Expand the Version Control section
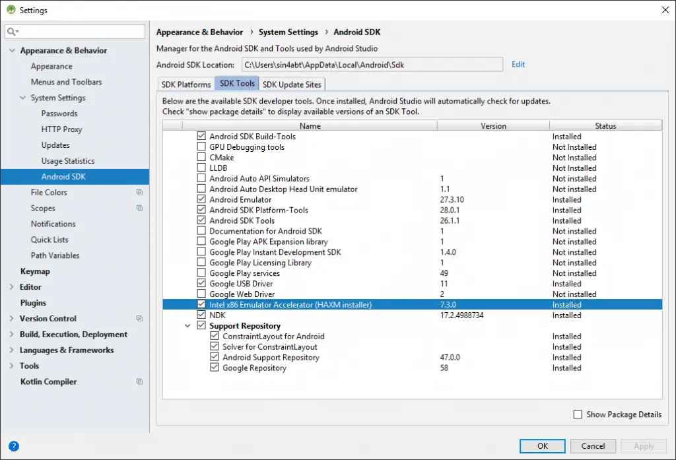The image size is (676, 460). 12,318
